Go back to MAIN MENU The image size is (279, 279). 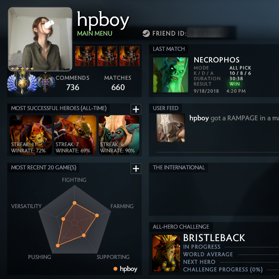point(94,33)
